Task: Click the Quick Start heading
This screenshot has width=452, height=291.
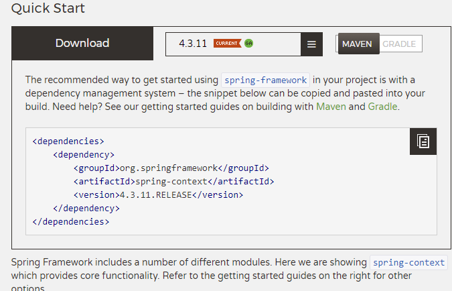Action: [48, 8]
